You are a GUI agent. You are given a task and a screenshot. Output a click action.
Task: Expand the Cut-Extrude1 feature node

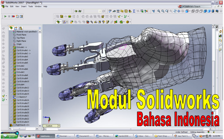pyautogui.click(x=11, y=50)
